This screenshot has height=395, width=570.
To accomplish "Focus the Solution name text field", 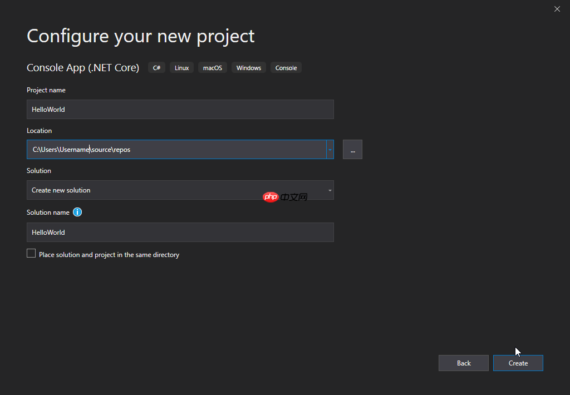I will pos(180,232).
